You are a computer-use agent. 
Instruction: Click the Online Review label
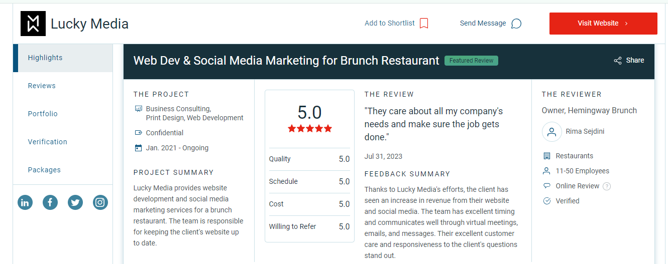578,186
